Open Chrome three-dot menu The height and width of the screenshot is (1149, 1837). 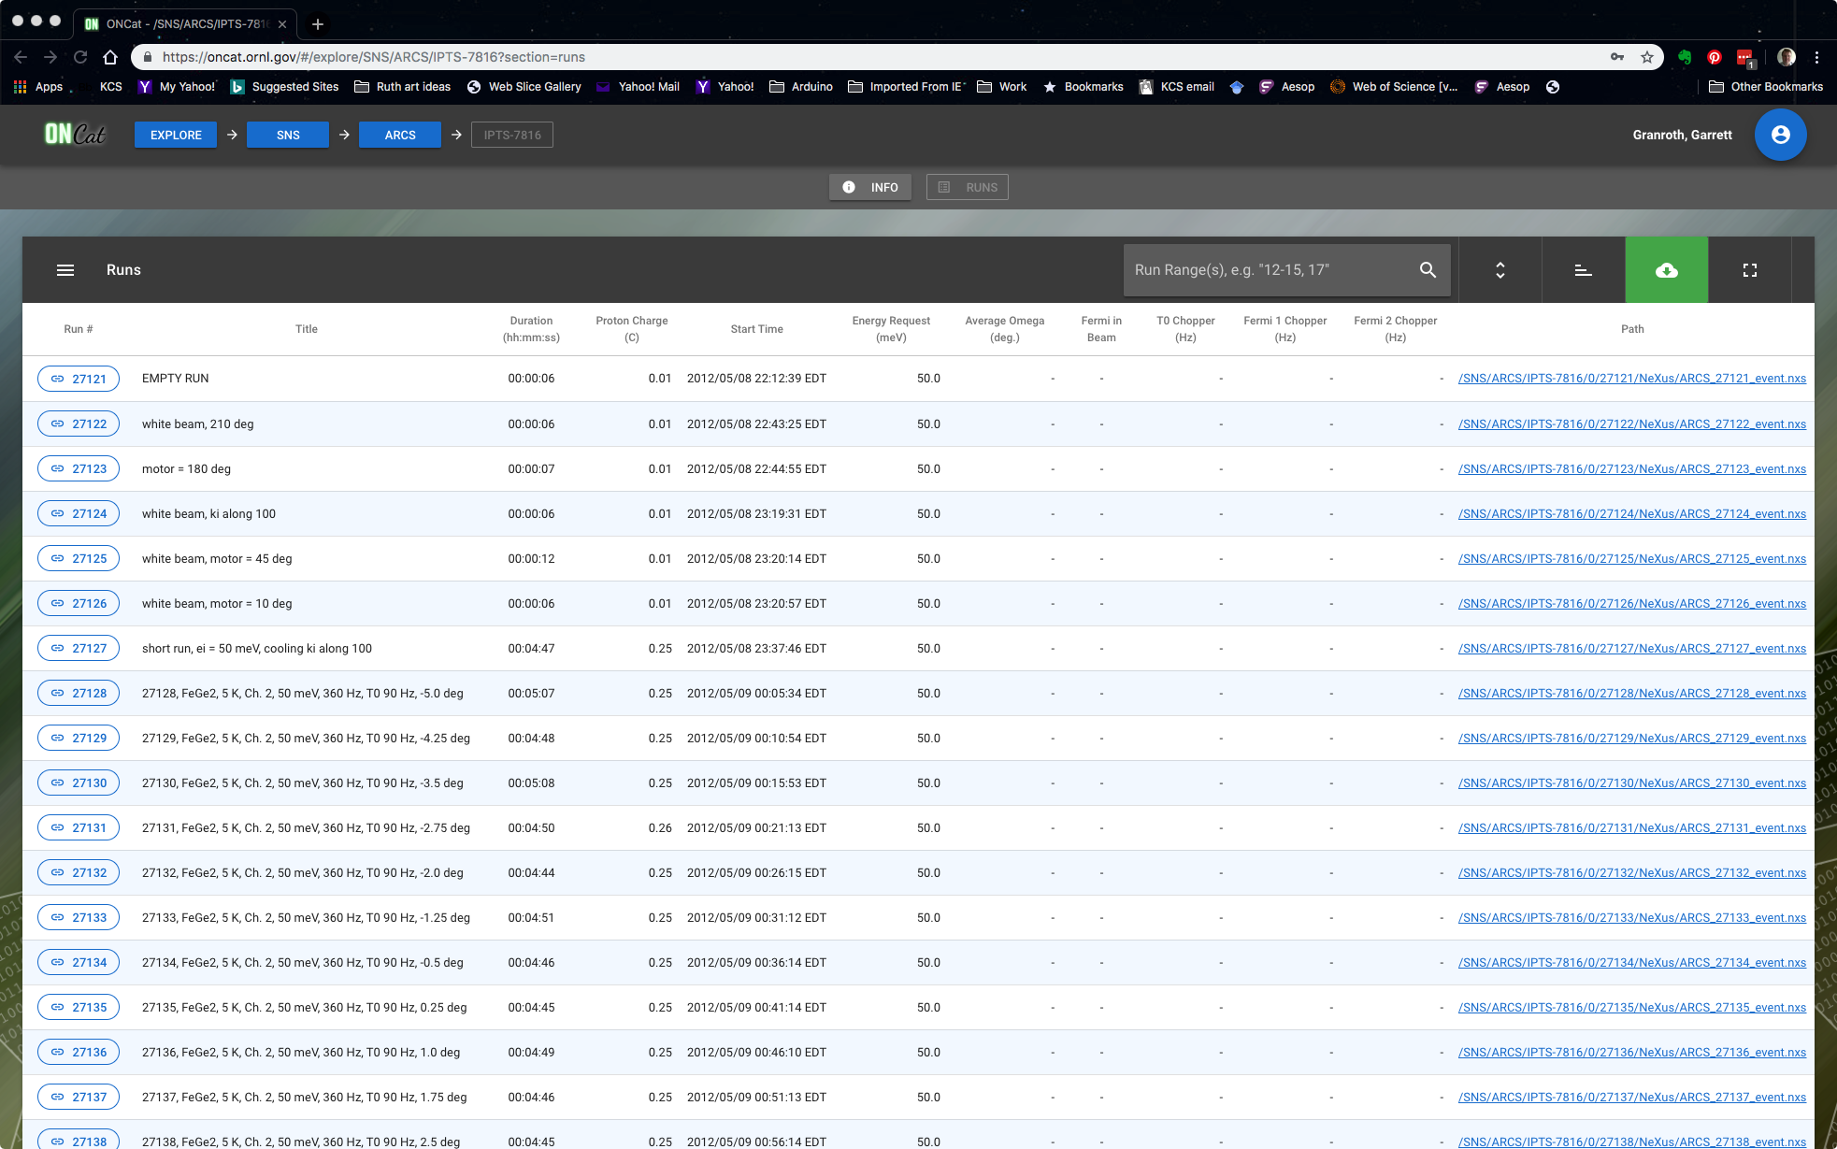click(x=1816, y=57)
